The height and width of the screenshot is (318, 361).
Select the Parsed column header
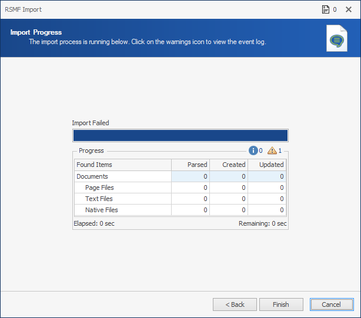[190, 165]
